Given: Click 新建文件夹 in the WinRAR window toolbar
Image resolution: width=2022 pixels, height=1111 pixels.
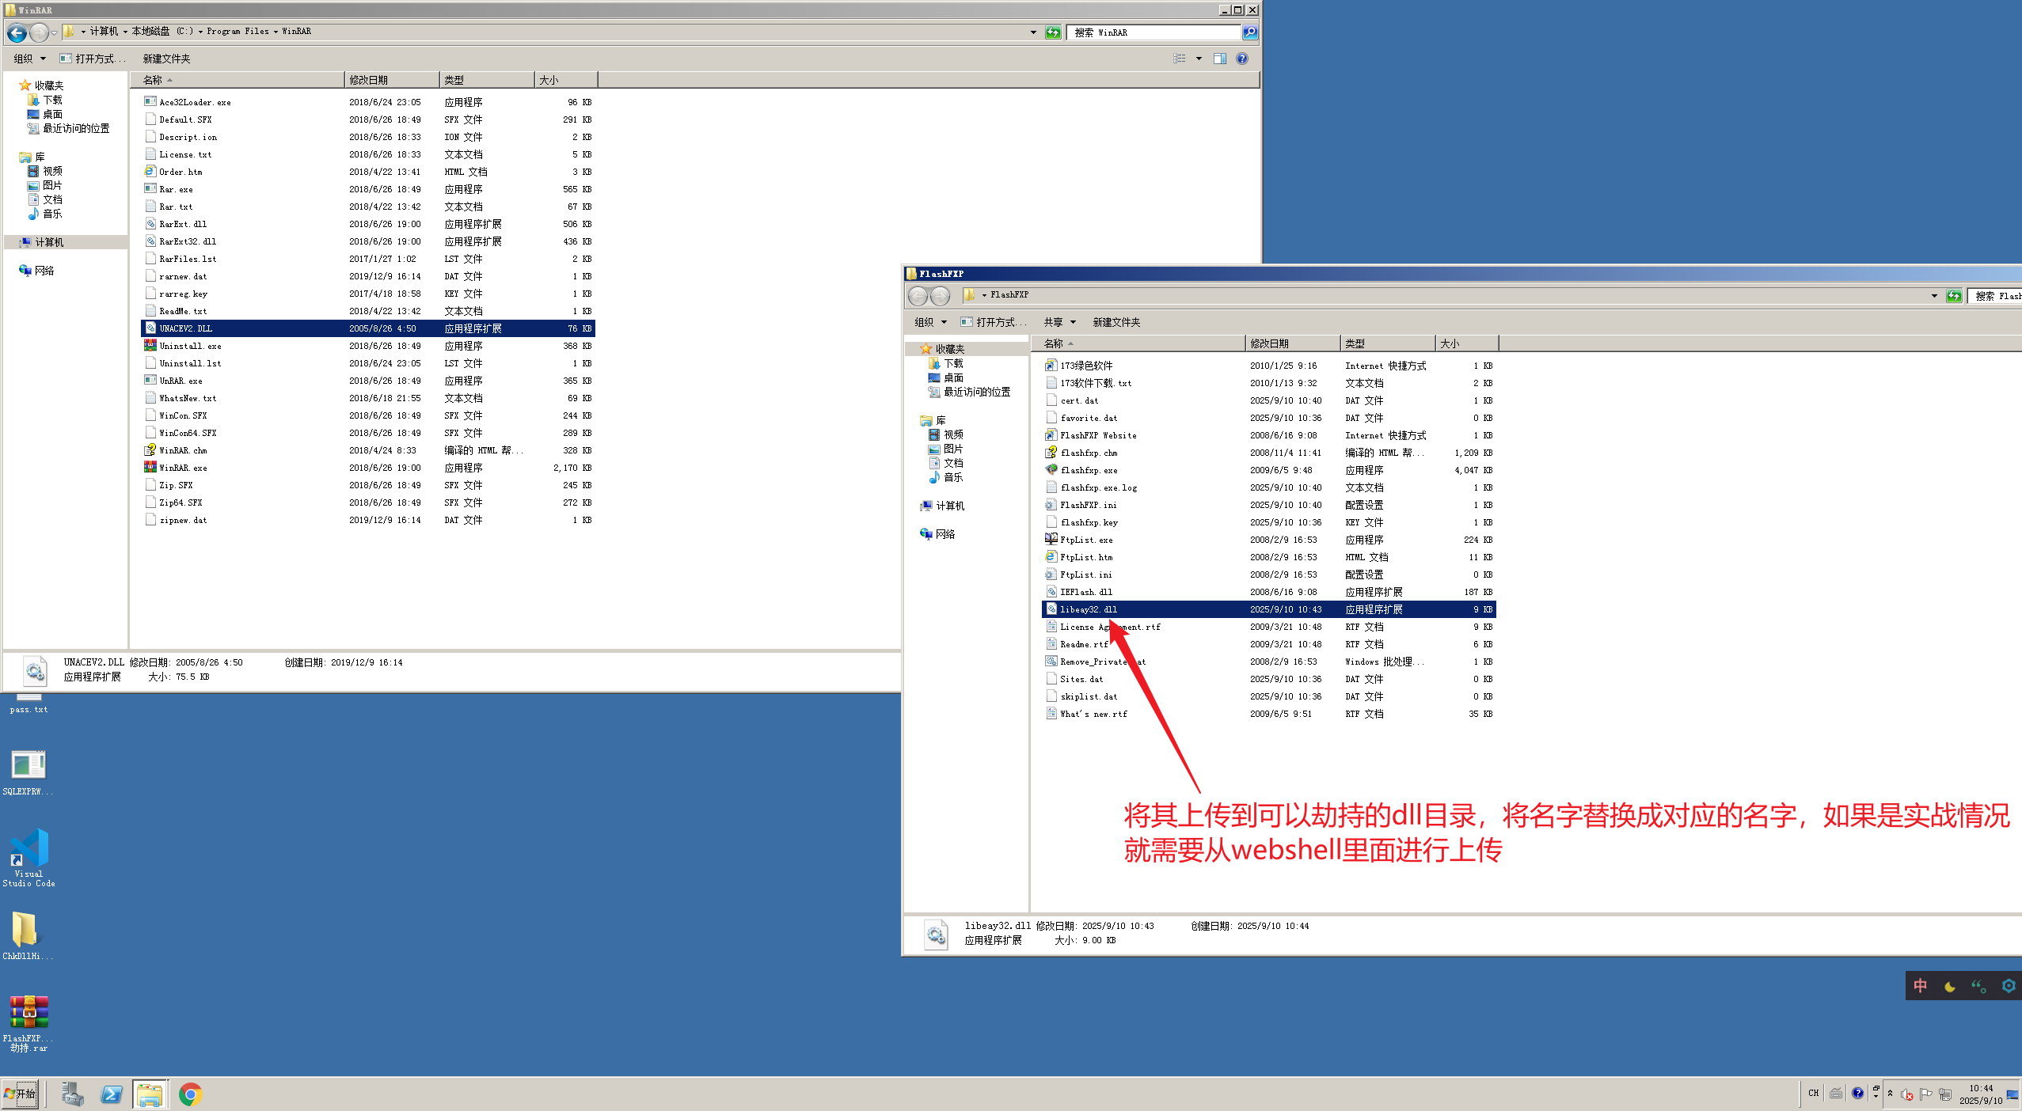Looking at the screenshot, I should pyautogui.click(x=166, y=59).
